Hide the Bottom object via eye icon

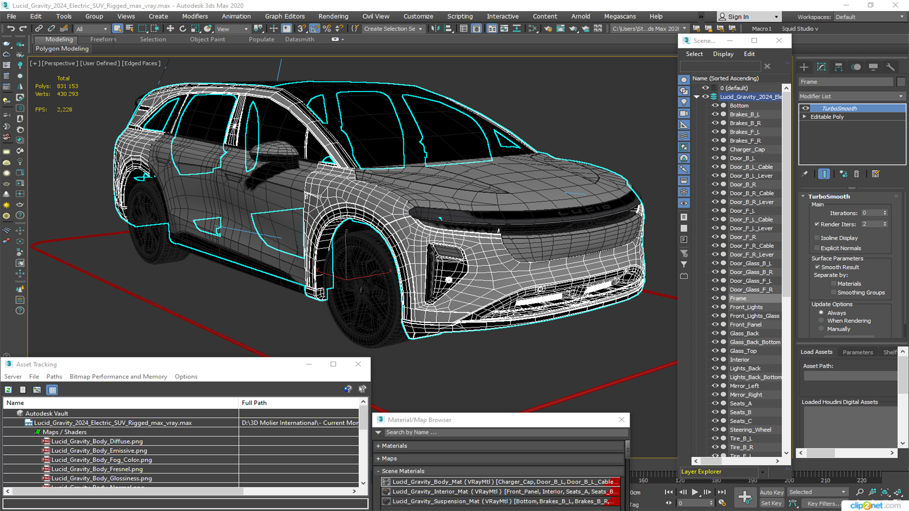(x=715, y=106)
